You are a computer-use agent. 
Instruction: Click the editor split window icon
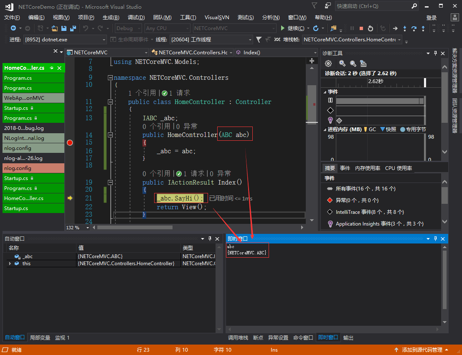[312, 61]
